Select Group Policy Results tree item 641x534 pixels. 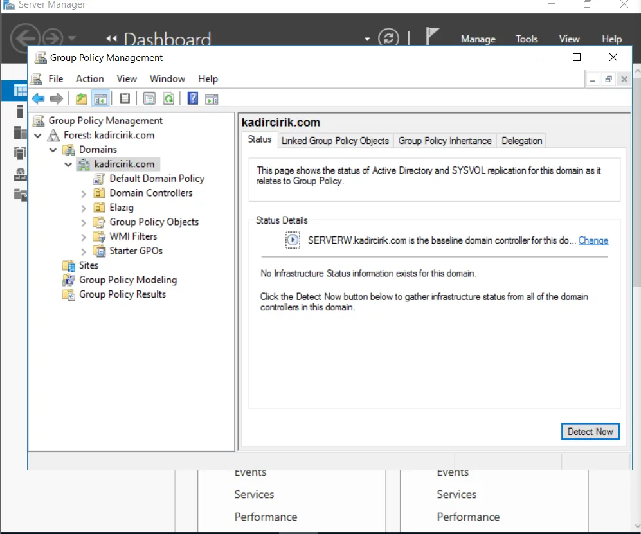[x=122, y=294]
